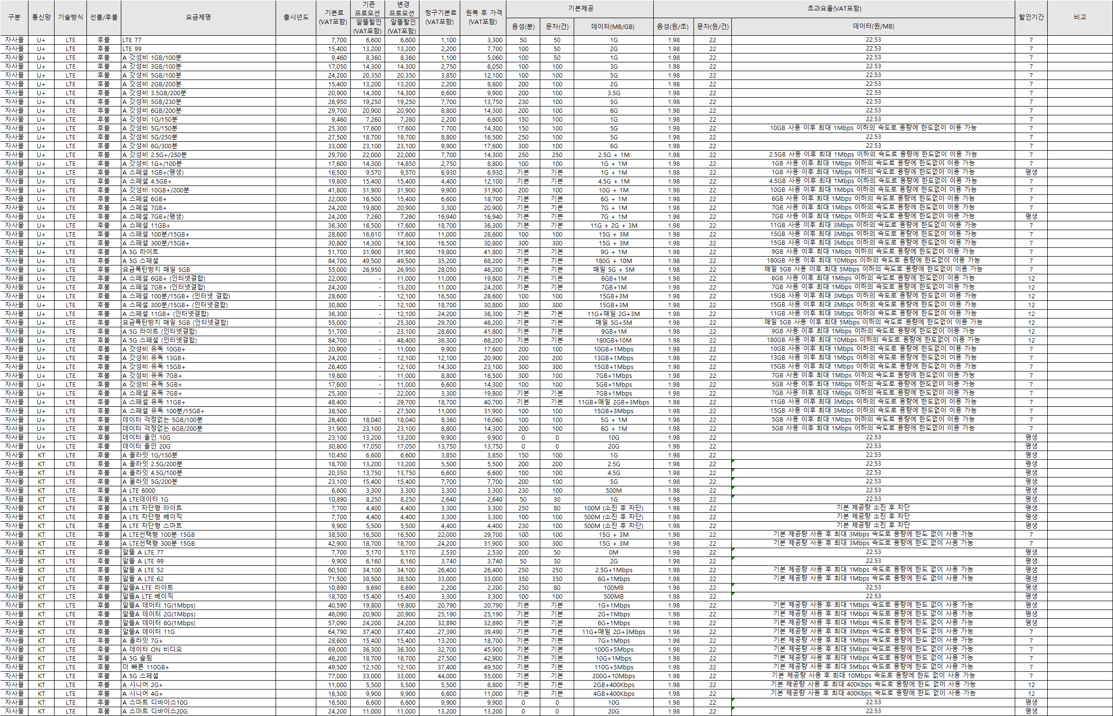Image resolution: width=1113 pixels, height=716 pixels.
Task: Click plan cell 데이터 걱정없는 5GB/100분
Action: click(x=198, y=420)
